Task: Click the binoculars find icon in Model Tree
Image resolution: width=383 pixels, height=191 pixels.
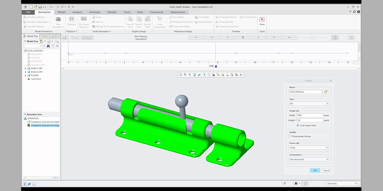Action: click(x=48, y=46)
